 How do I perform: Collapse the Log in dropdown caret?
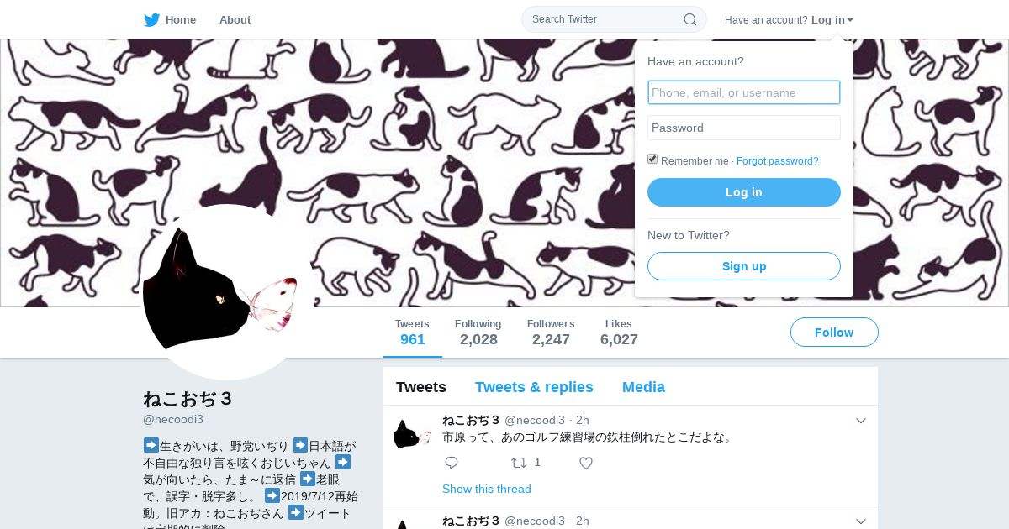pos(850,20)
